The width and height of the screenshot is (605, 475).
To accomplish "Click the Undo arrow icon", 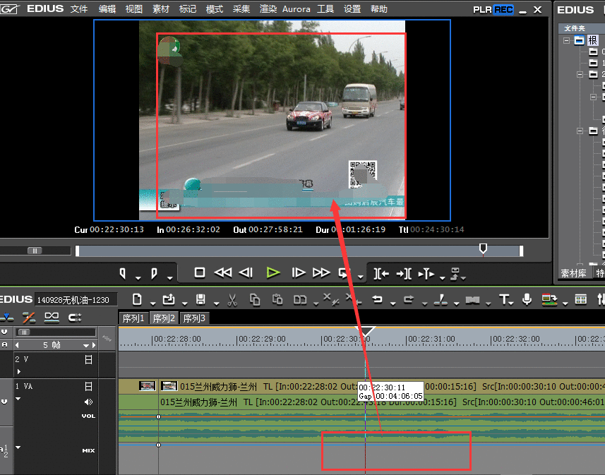I will (x=377, y=299).
